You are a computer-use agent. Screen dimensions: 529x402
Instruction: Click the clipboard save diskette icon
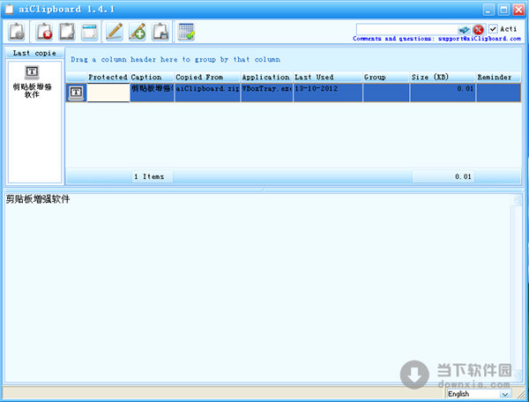pos(160,32)
